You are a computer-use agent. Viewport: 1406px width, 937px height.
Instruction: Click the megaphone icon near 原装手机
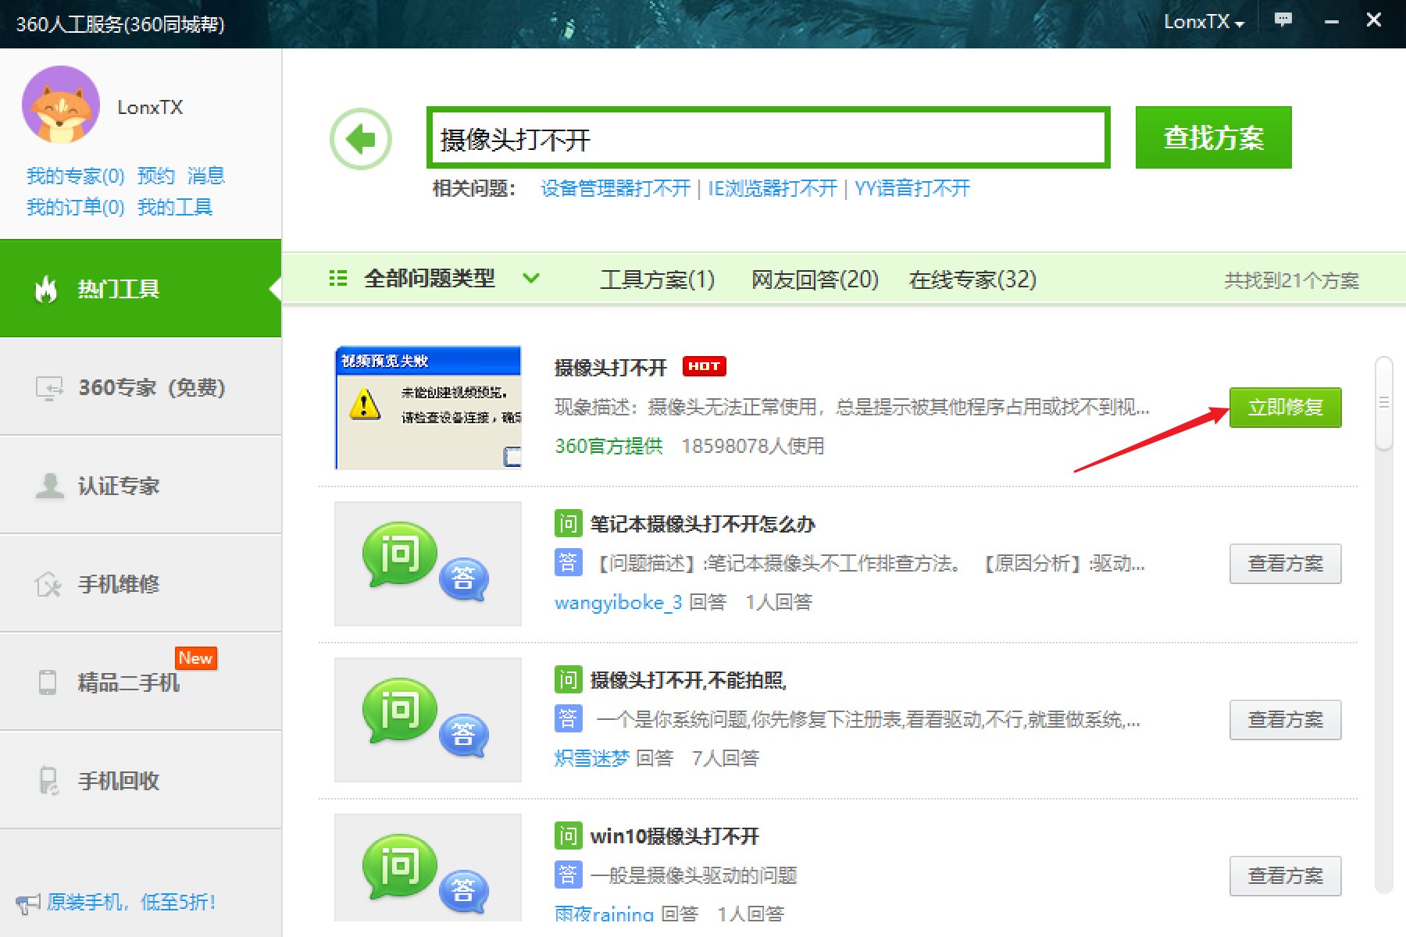coord(27,904)
